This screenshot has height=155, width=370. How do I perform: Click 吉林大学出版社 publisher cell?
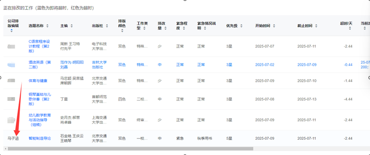(100, 64)
